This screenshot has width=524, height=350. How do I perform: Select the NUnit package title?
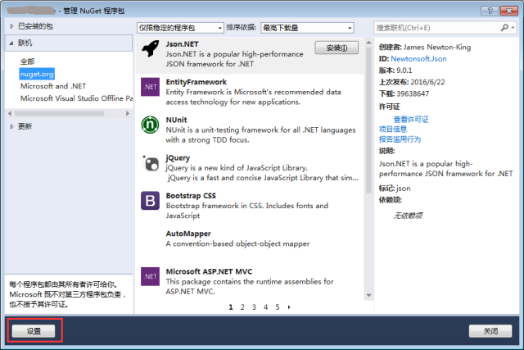(x=177, y=120)
